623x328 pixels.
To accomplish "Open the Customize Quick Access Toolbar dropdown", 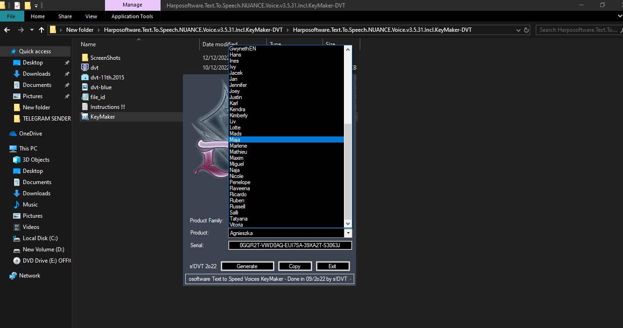I will 36,6.
